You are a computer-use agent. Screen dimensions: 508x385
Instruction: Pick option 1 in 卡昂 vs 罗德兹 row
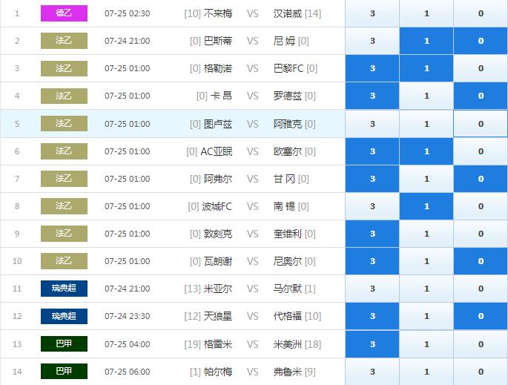426,96
